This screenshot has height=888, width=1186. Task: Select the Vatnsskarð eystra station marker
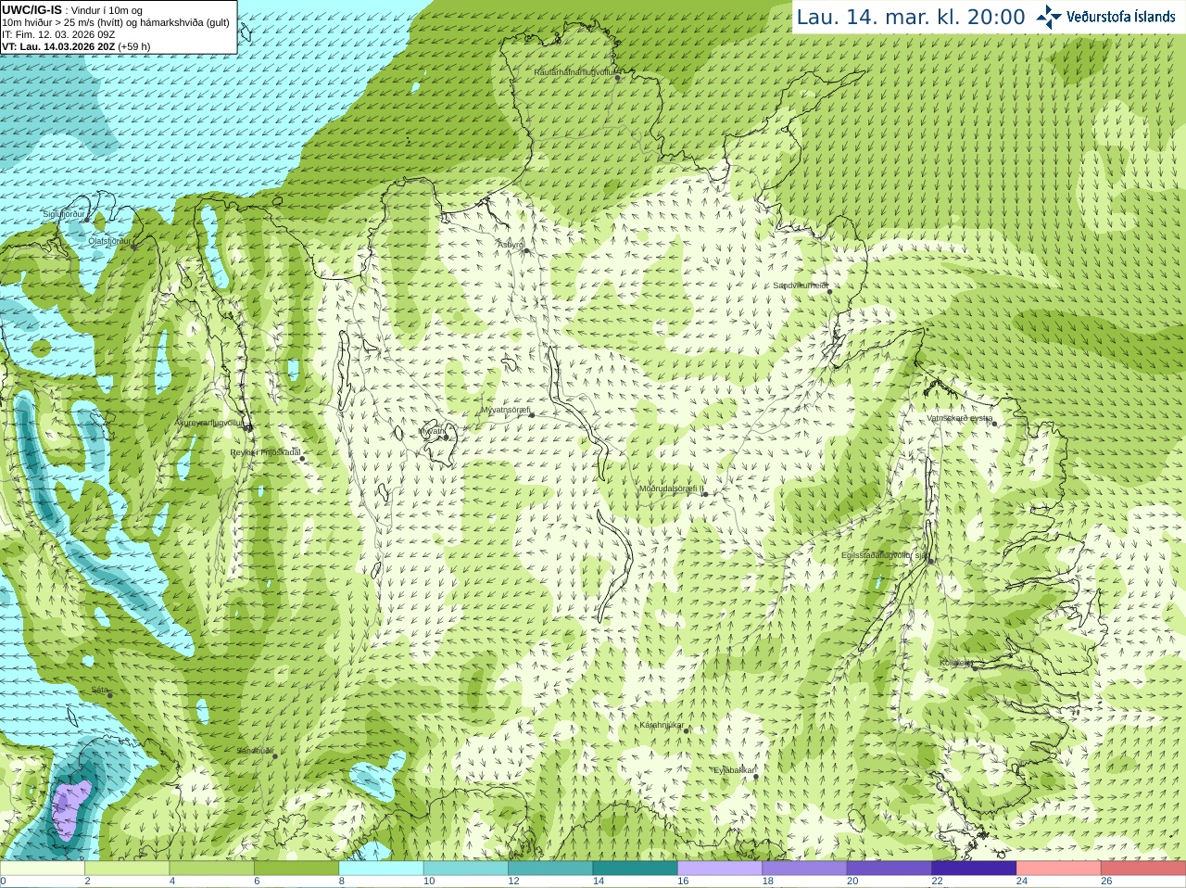(994, 424)
